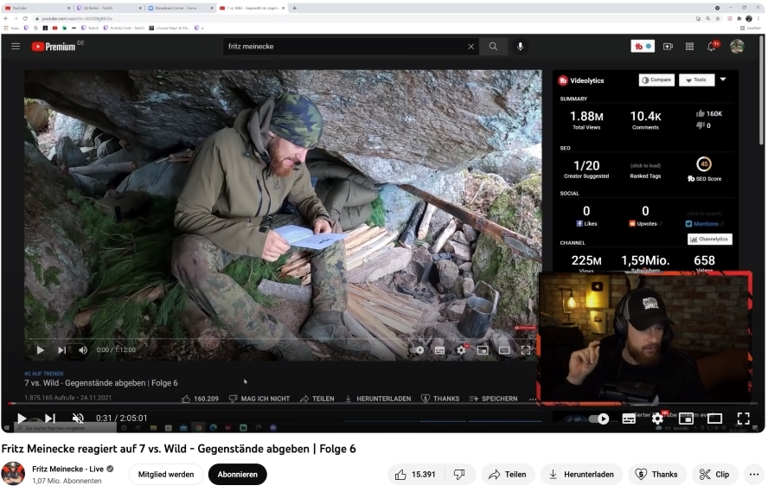Click the Mitglied werden button
The height and width of the screenshot is (492, 768).
pyautogui.click(x=166, y=474)
